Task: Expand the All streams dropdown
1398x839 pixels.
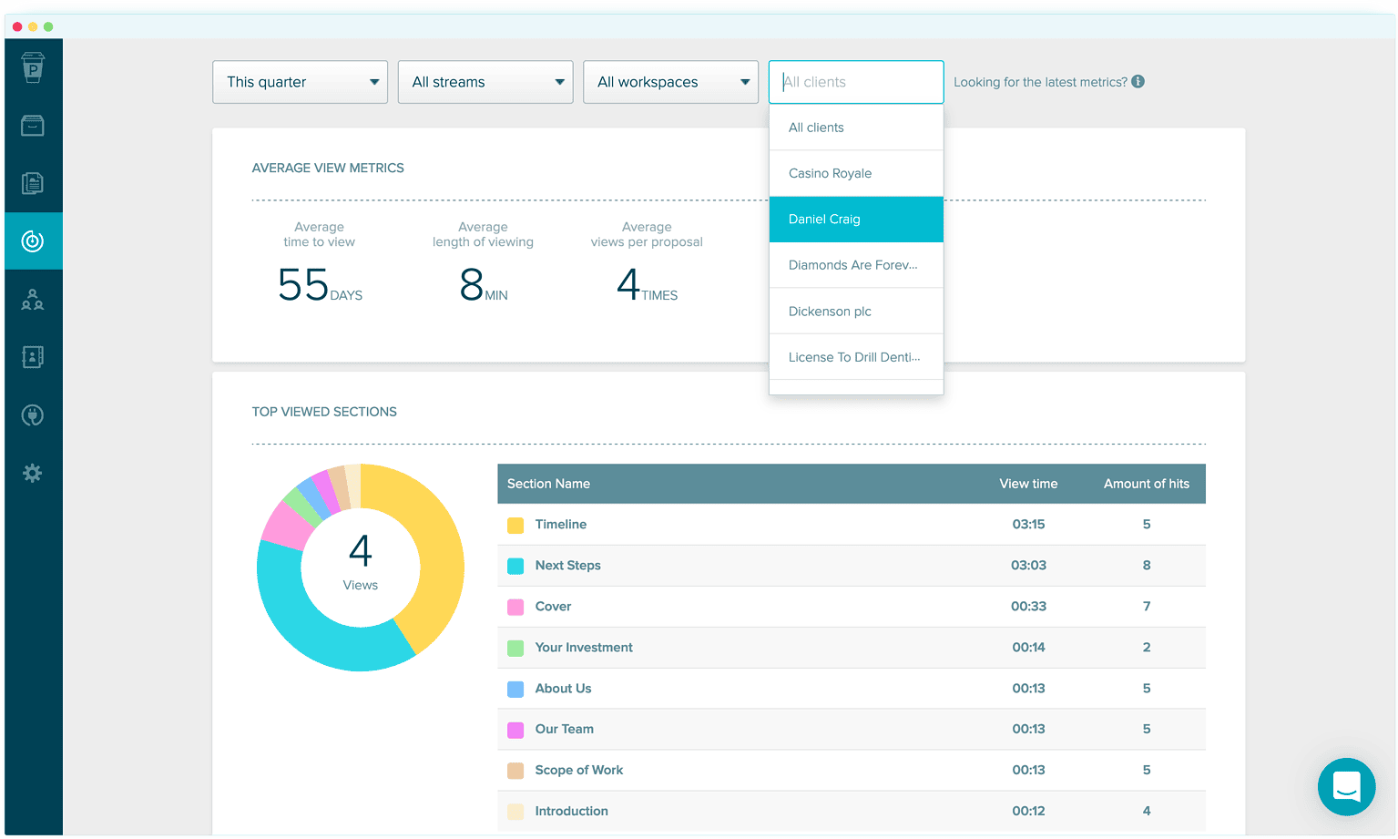Action: pos(485,81)
